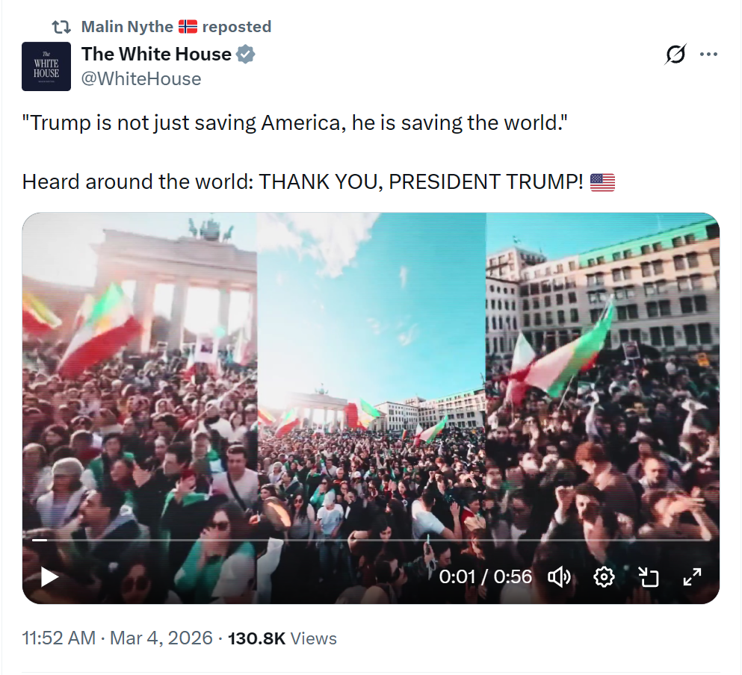
Task: Click the Grok slashed-circle icon
Action: (675, 55)
